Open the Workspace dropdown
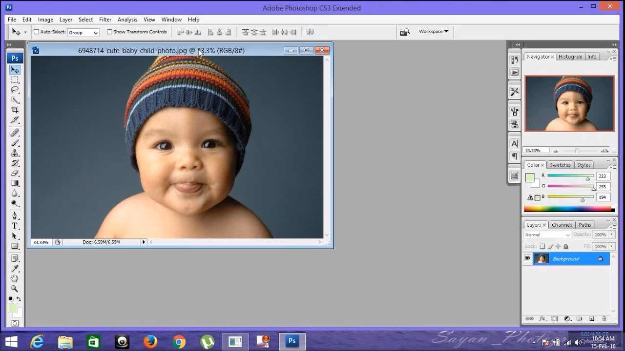625x351 pixels. pos(433,31)
